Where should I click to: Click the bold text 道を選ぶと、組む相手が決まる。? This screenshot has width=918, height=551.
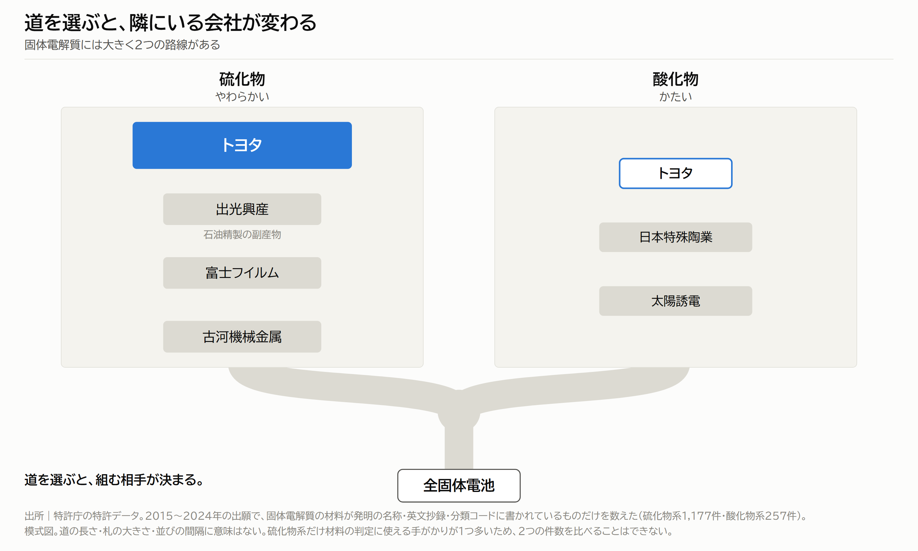114,480
